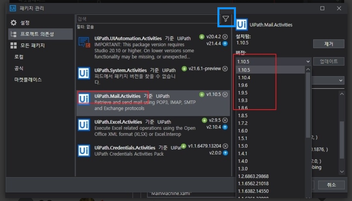Viewport: 352px width, 201px height.
Task: Maximize the package manager window
Action: [x=322, y=8]
